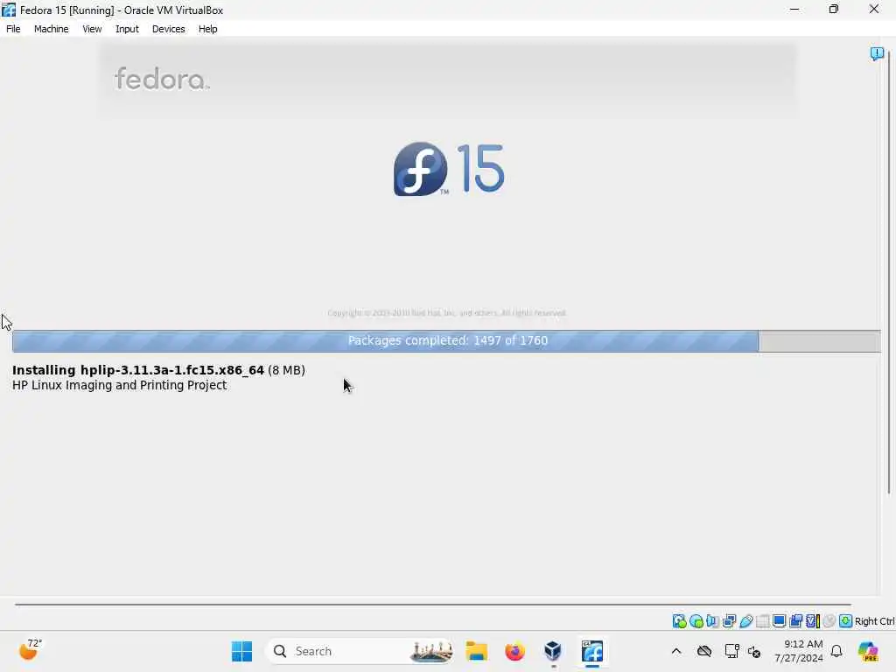Open the View menu
The height and width of the screenshot is (672, 896).
(92, 29)
